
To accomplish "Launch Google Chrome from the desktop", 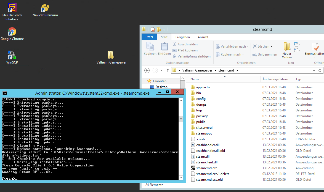I will click(x=12, y=31).
